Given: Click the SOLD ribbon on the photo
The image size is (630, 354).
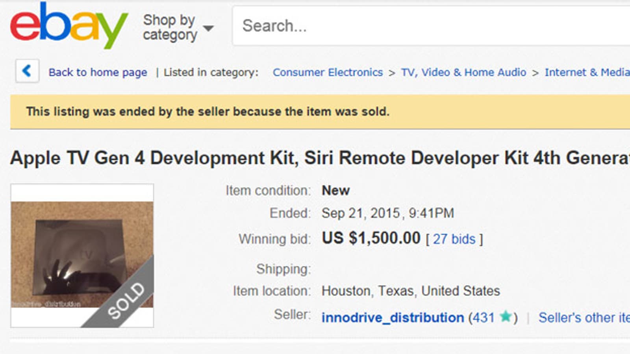Looking at the screenshot, I should [127, 301].
